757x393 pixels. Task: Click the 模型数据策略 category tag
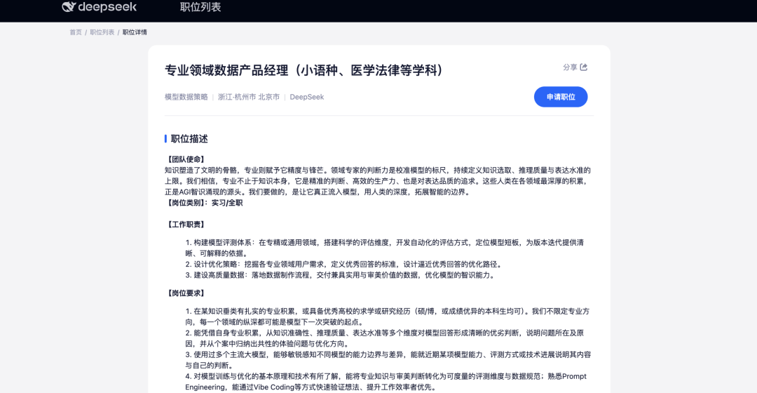(186, 97)
